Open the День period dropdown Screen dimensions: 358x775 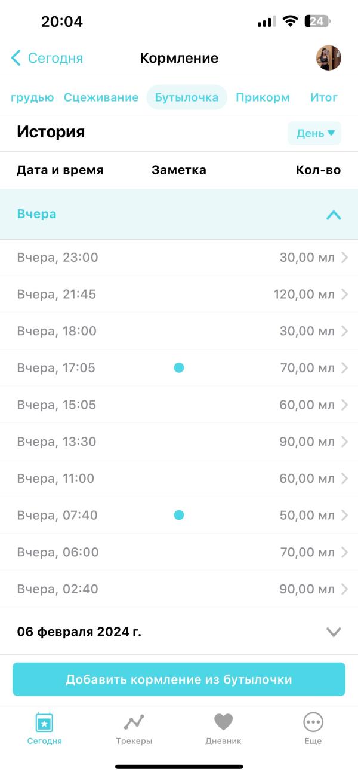(314, 133)
